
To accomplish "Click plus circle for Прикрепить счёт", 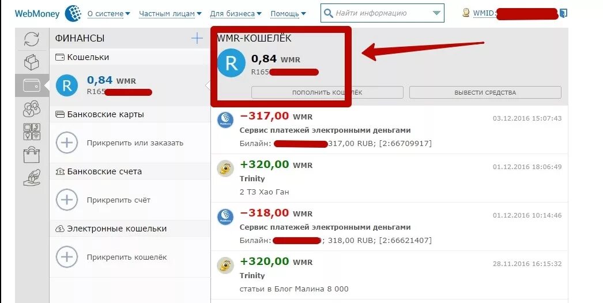I will click(x=67, y=200).
